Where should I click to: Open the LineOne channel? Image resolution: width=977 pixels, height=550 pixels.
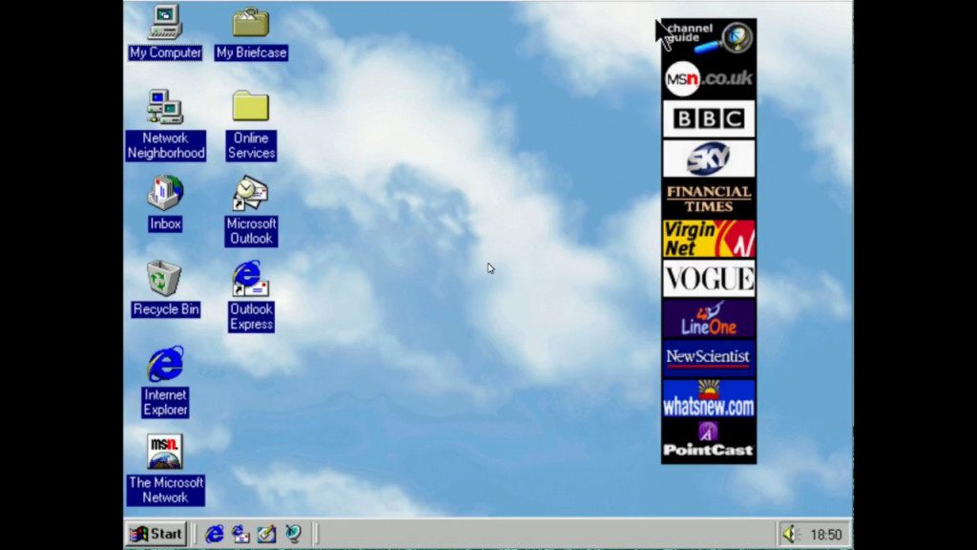tap(709, 318)
